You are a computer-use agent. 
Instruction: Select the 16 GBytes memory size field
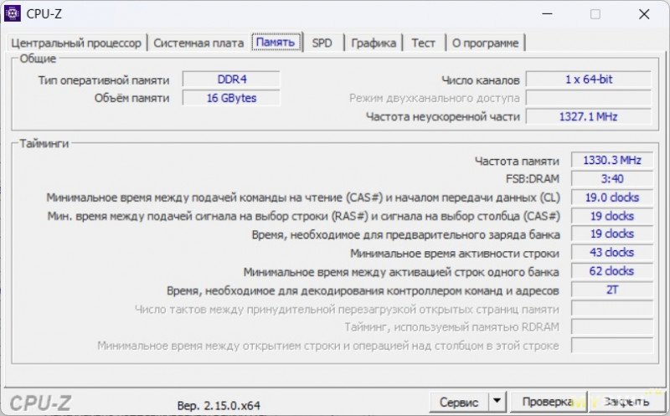[231, 98]
